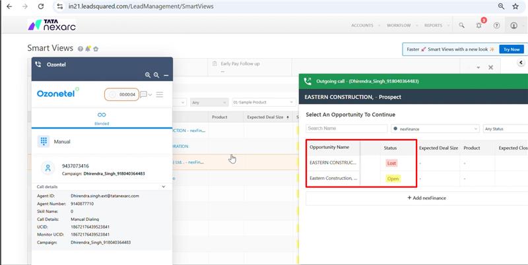Click the Manual dial pad icon
Screen dimensions: 528x265
pyautogui.click(x=44, y=141)
